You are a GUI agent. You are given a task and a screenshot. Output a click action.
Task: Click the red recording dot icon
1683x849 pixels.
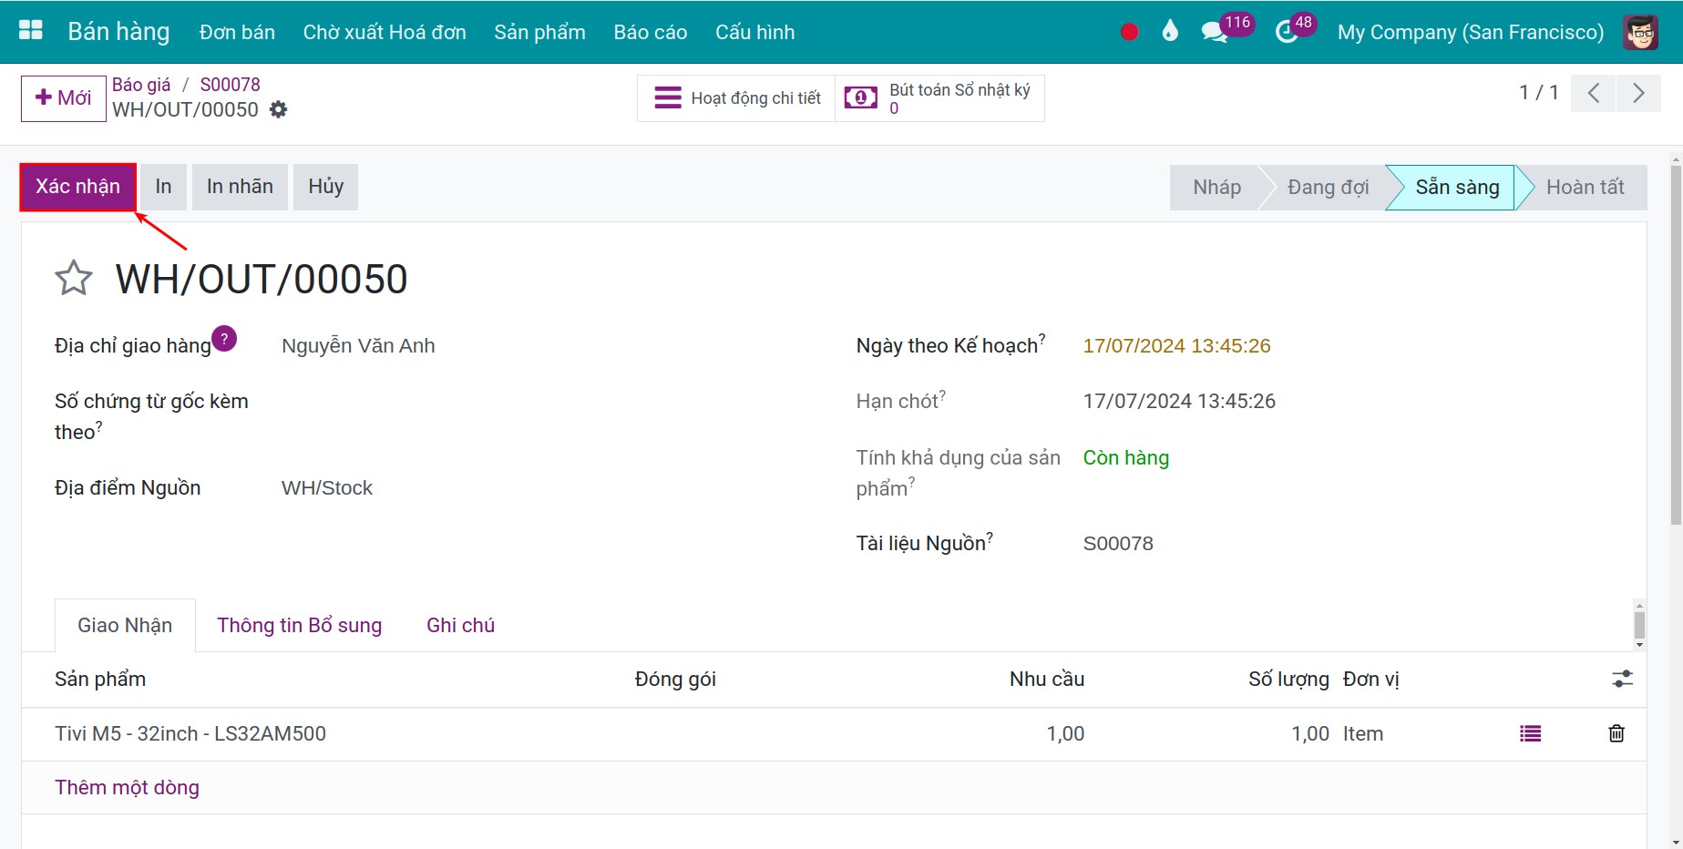tap(1129, 32)
